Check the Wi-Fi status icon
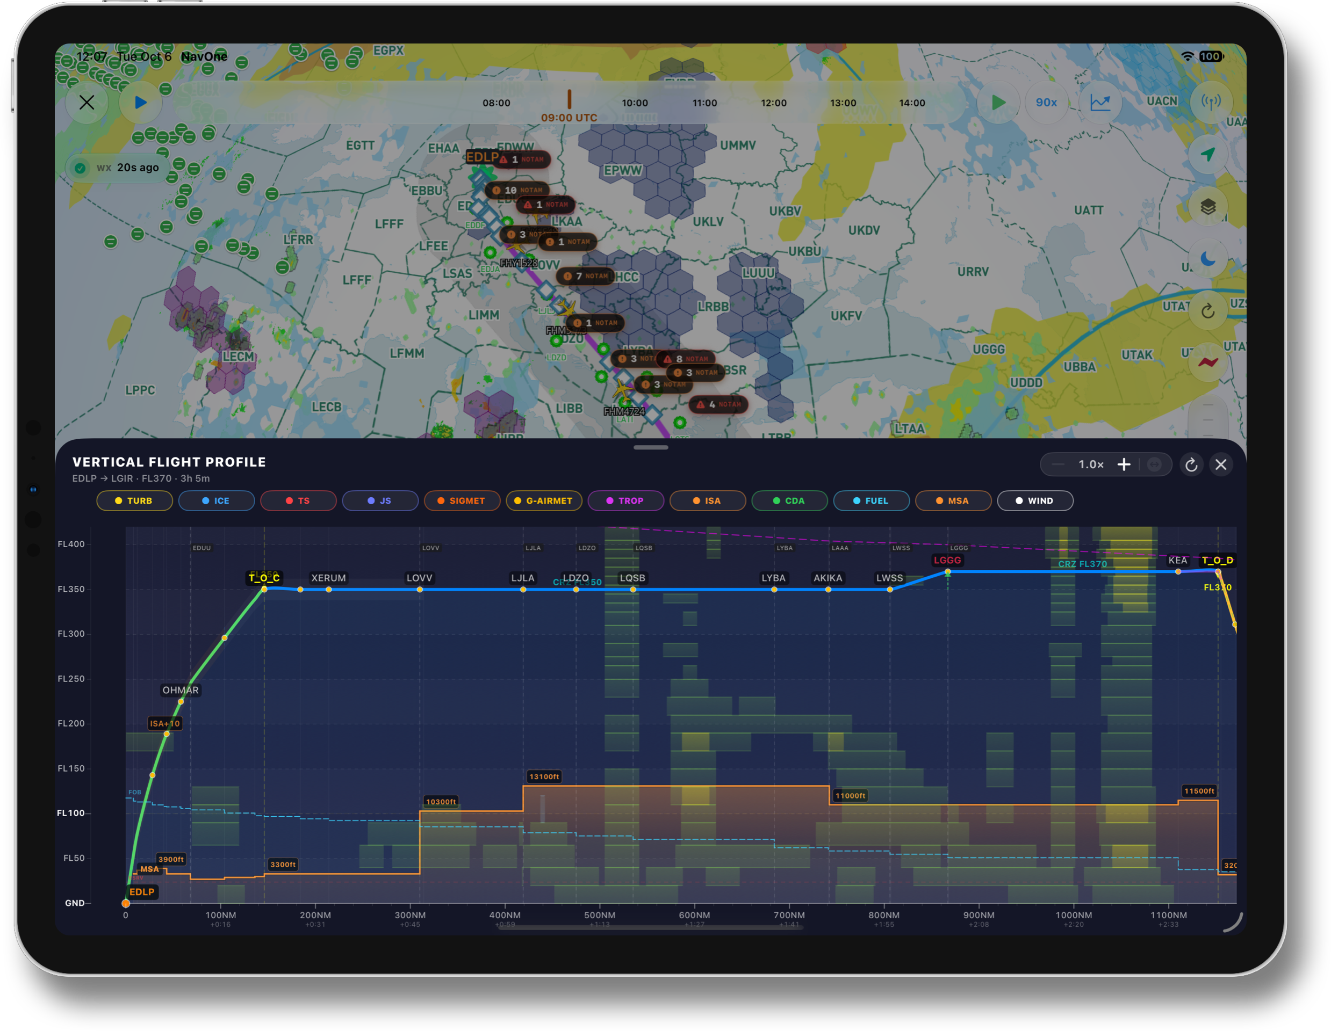This screenshot has height=1031, width=1331. click(x=1187, y=56)
